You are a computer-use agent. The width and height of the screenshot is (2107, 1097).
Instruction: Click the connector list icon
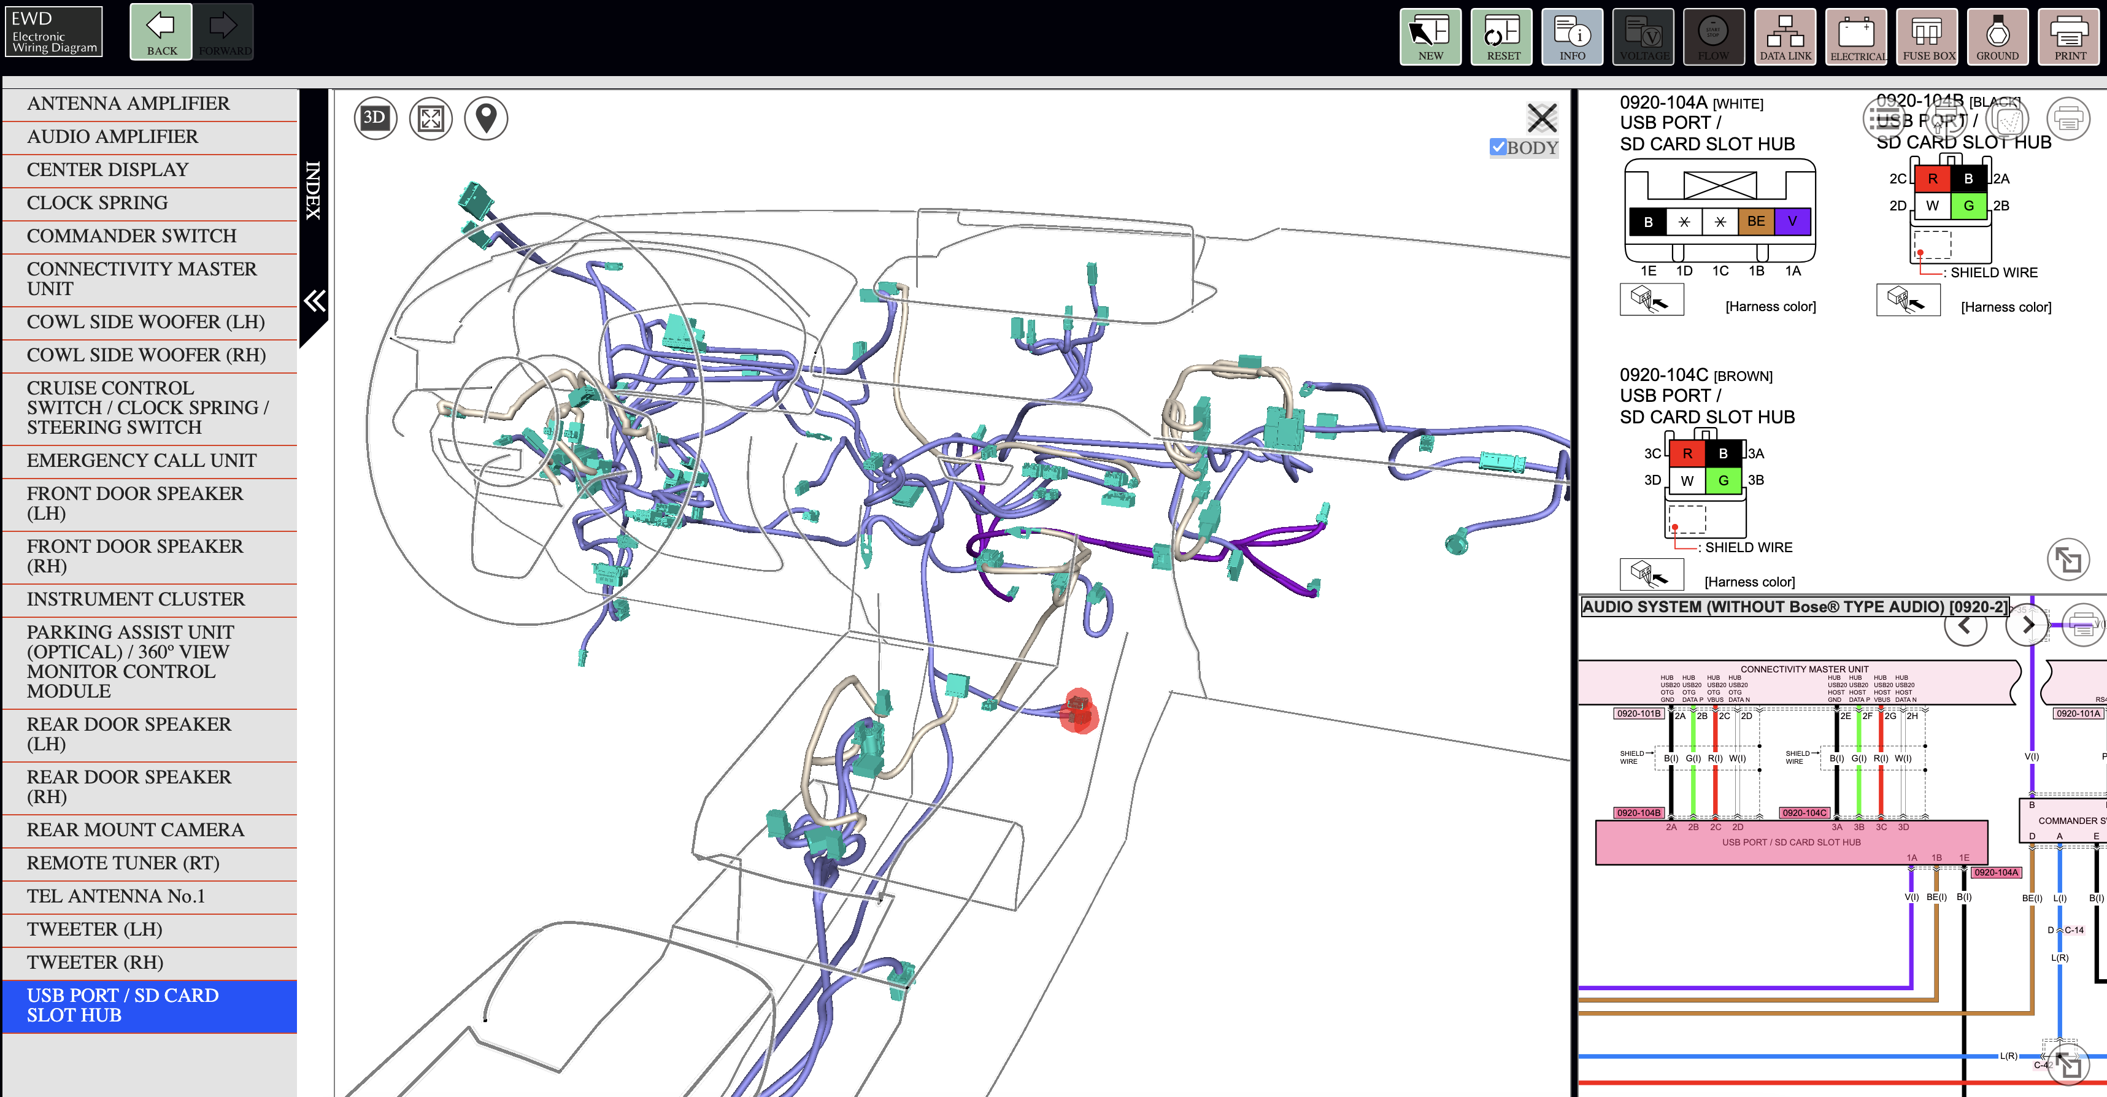[1886, 118]
